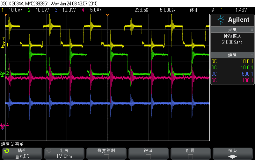Click the 2.00GSa/s sample rate value
This screenshot has height=160, width=255.
(232, 42)
